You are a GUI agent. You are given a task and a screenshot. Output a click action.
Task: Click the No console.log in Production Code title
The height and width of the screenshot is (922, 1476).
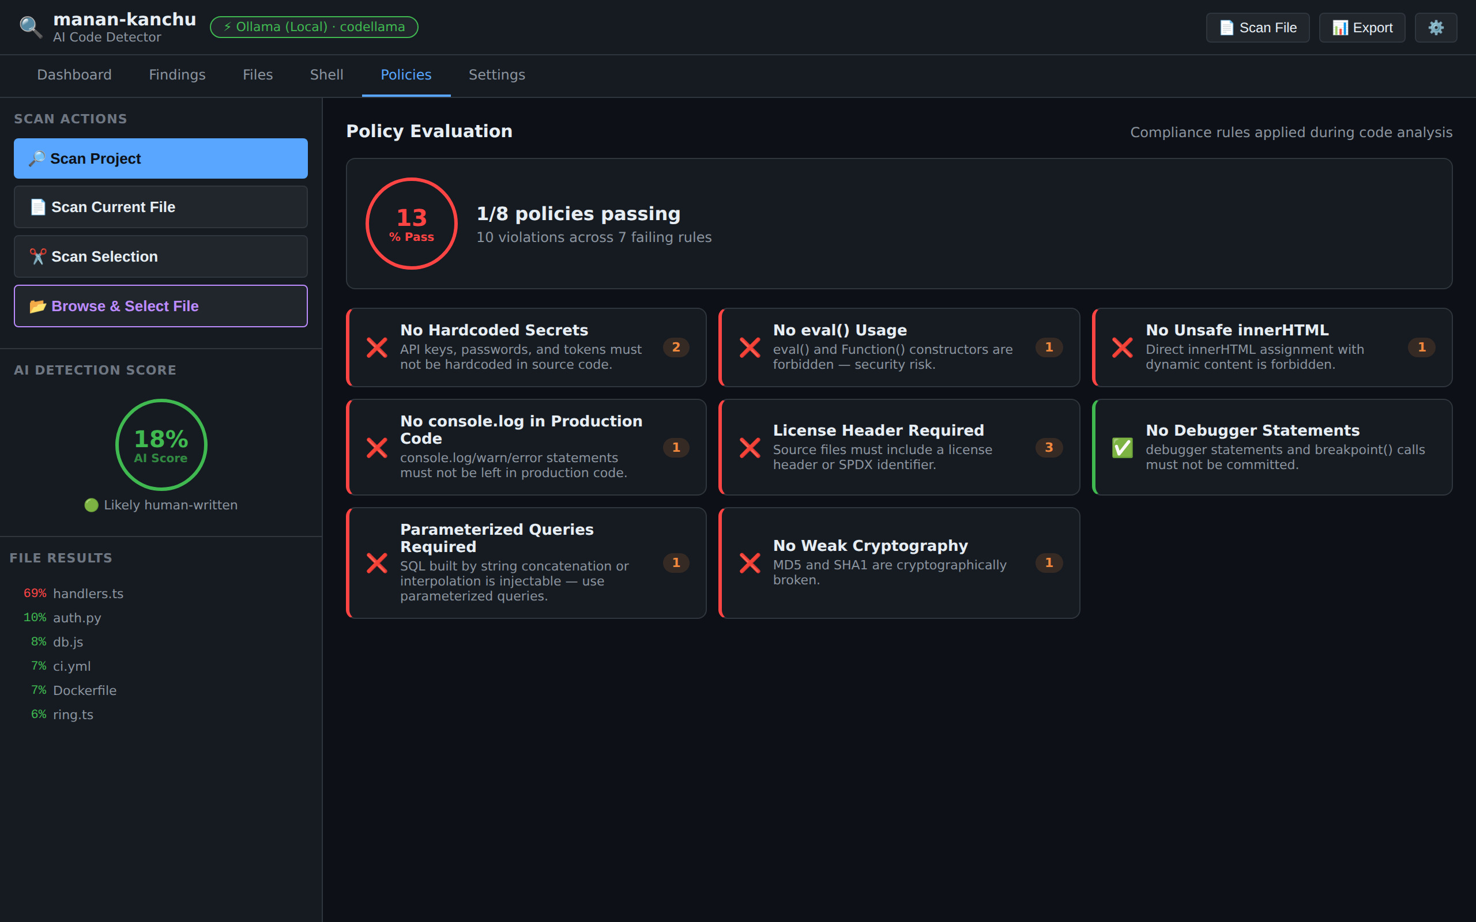click(x=521, y=430)
